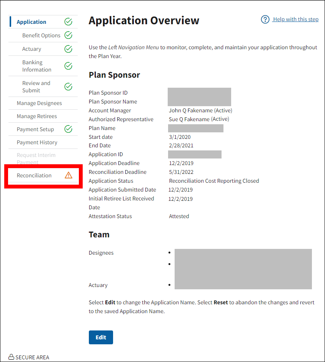Screen dimensions: 325x362
Task: Open the Reconciliation menu item
Action: click(34, 175)
